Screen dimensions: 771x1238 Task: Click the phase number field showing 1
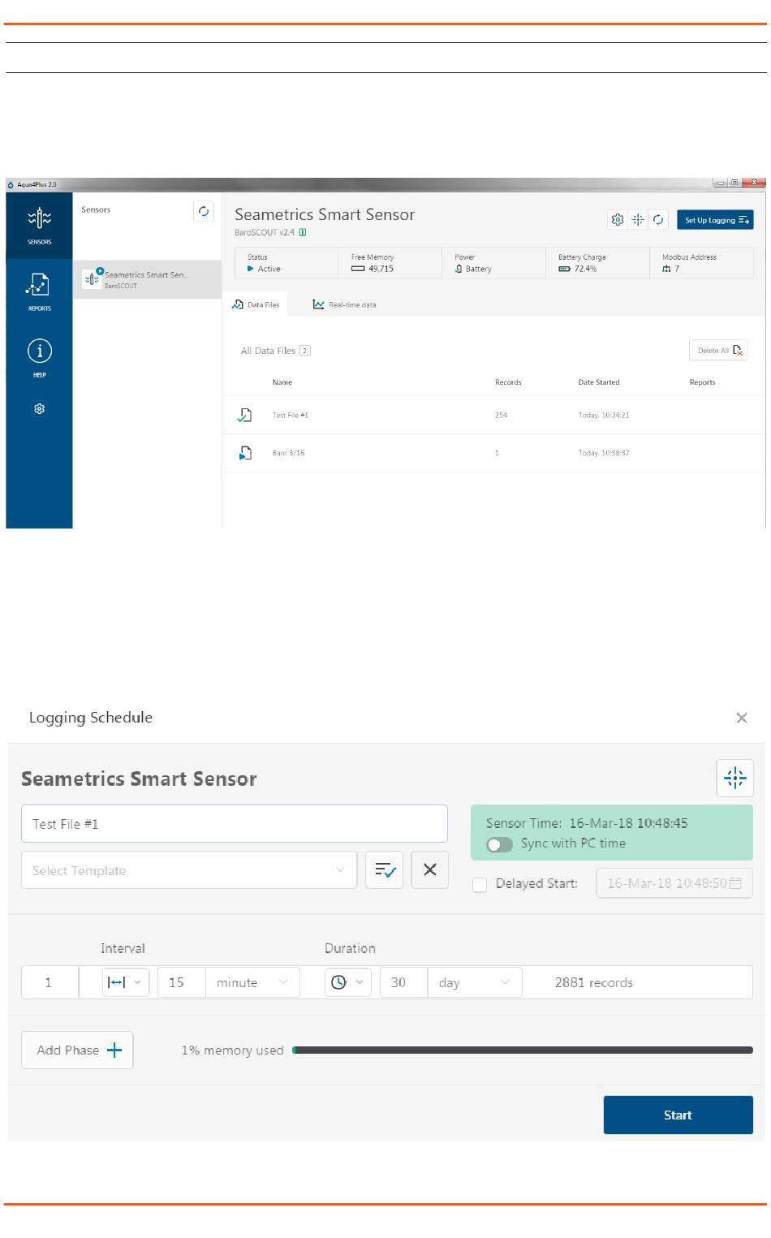49,982
